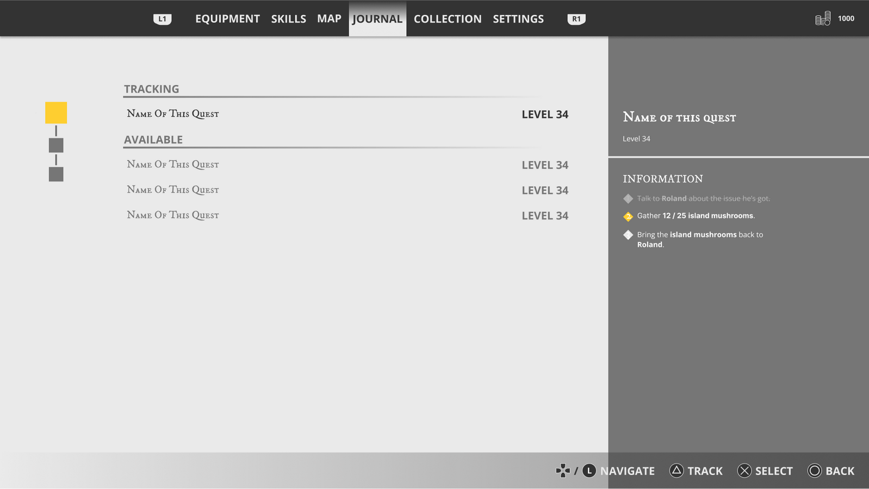Click the triangle Track button icon
This screenshot has width=869, height=489.
(x=676, y=471)
